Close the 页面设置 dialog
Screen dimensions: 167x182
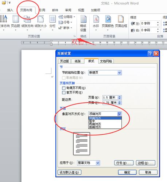click(x=156, y=53)
